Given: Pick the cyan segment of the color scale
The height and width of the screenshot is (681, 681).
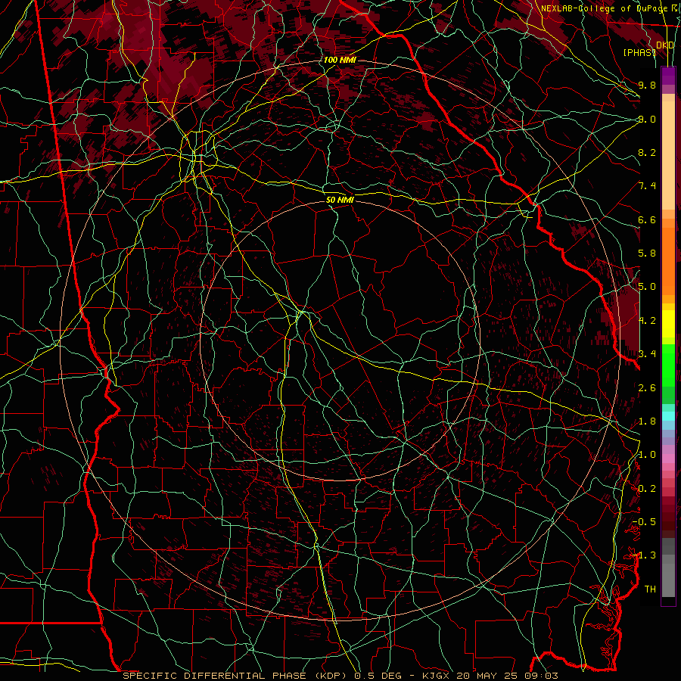Looking at the screenshot, I should tap(668, 416).
